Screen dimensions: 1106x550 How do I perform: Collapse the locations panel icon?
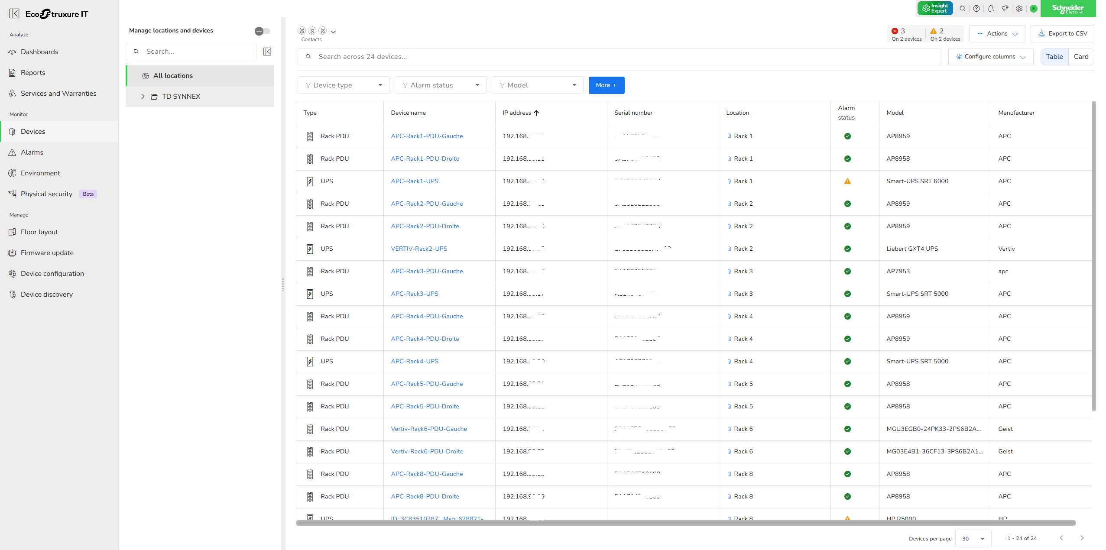(267, 52)
